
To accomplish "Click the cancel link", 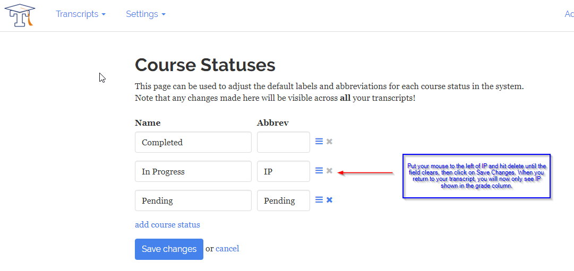I will pos(227,249).
